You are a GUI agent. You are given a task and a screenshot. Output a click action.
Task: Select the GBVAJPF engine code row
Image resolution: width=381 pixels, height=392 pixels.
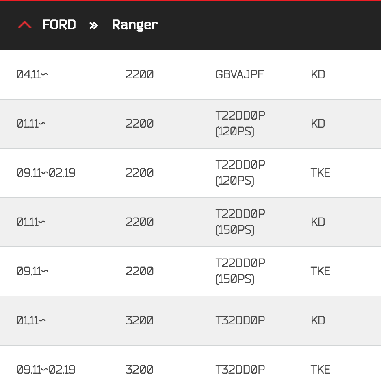pyautogui.click(x=240, y=74)
